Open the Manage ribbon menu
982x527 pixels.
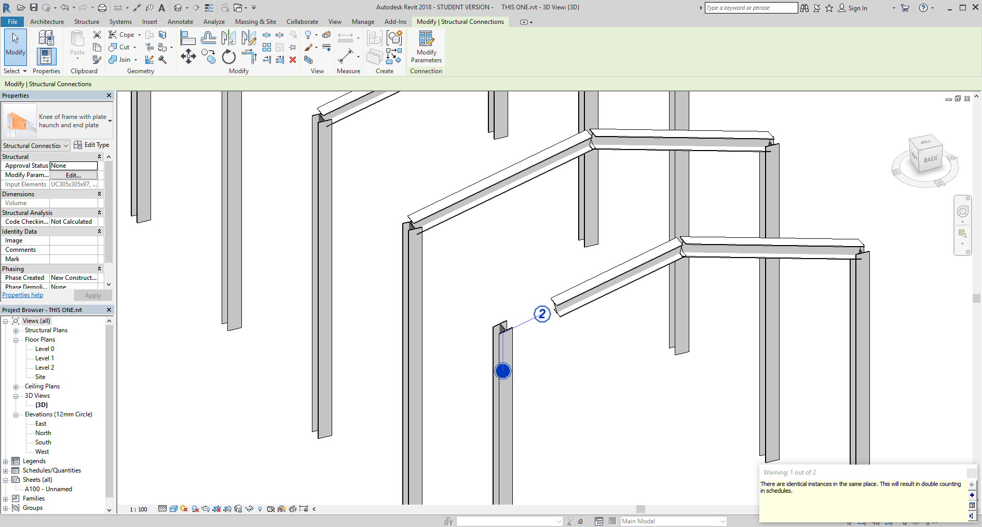363,22
